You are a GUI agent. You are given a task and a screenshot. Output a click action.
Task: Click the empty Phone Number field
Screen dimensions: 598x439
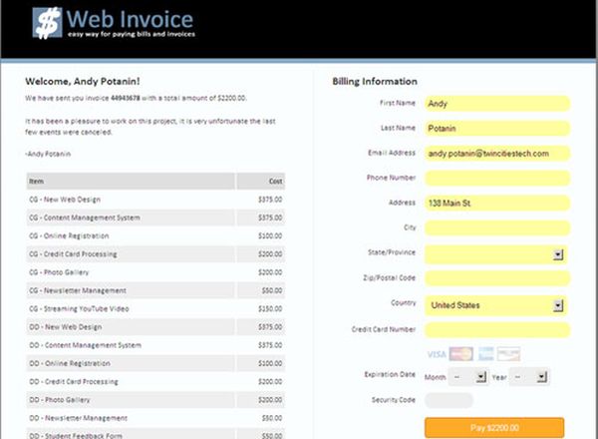click(x=496, y=179)
